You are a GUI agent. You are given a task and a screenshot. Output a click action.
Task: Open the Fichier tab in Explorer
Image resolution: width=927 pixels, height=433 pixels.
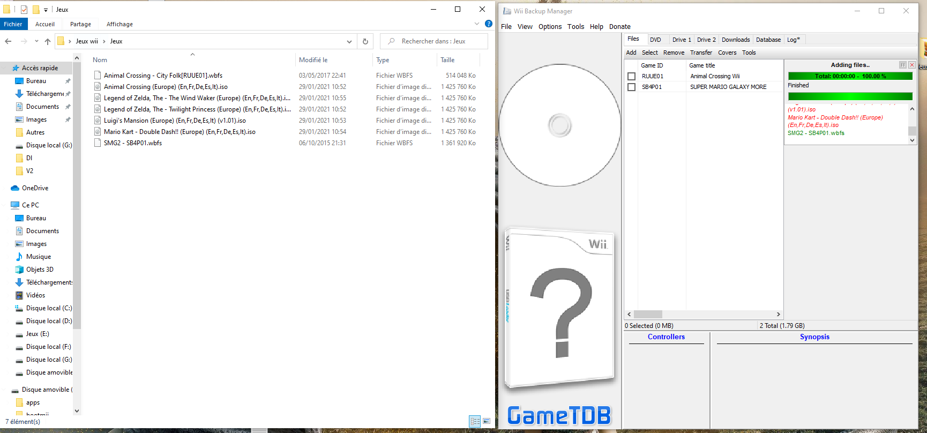pos(13,24)
